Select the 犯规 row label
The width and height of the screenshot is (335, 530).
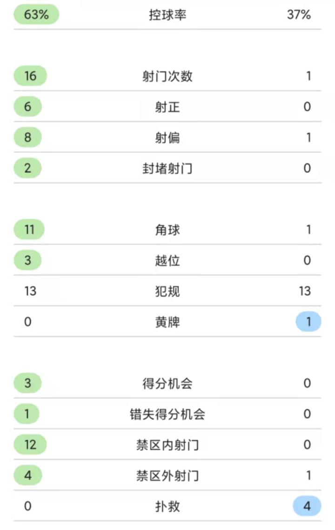click(167, 292)
